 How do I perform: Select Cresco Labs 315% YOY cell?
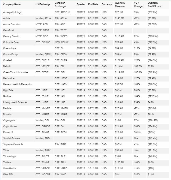point(137,48)
